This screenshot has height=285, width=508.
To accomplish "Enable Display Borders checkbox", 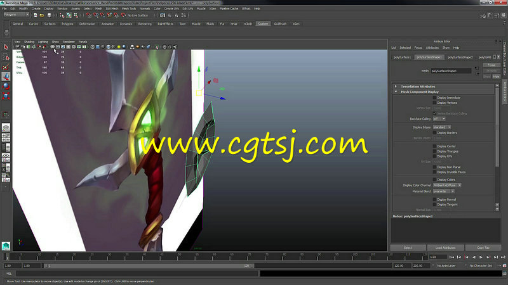I will 435,133.
